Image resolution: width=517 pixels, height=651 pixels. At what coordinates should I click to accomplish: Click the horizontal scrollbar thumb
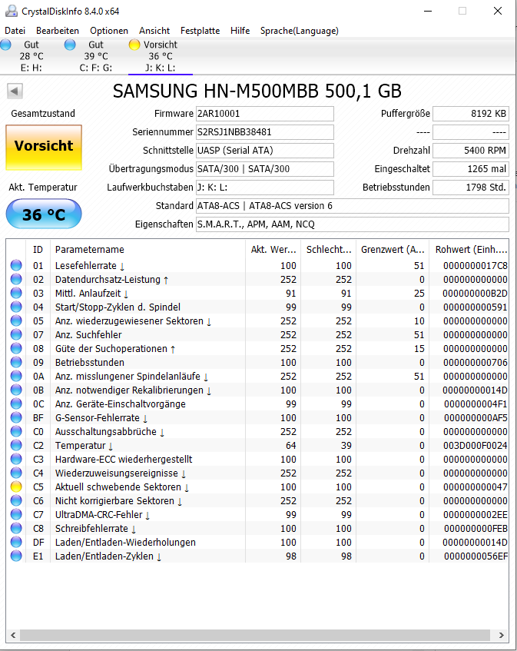(x=255, y=635)
